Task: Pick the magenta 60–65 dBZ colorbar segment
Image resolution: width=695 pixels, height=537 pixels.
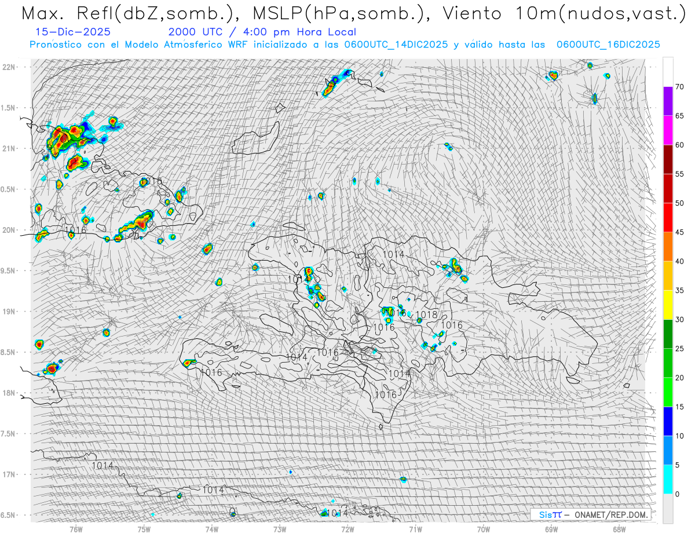Action: [x=668, y=130]
